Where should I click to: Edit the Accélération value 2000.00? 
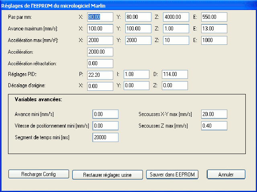(100, 52)
